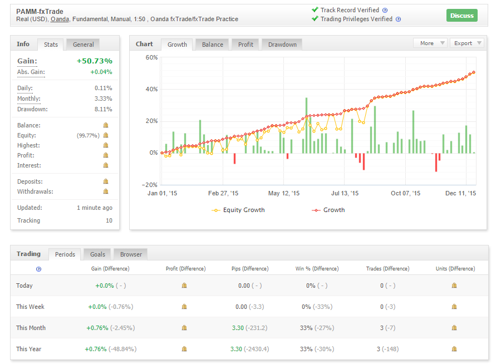496x364 pixels.
Task: Click help icon beside Trading Privileges Verified
Action: [x=398, y=19]
